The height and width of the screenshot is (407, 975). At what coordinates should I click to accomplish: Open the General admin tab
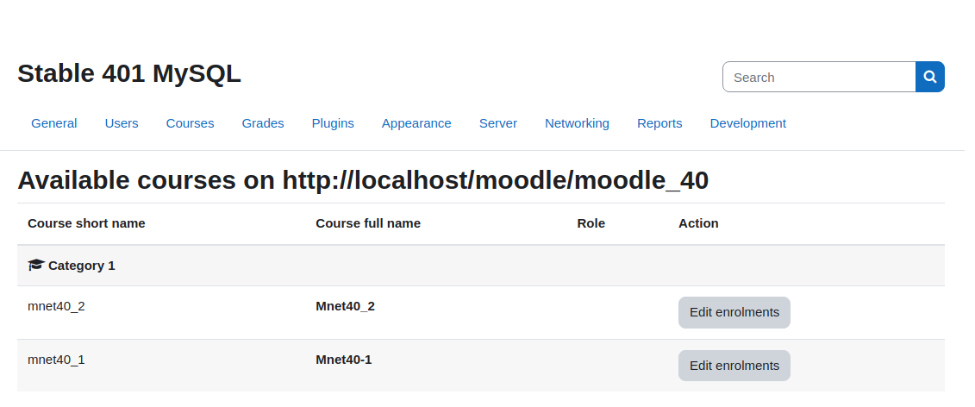coord(54,123)
